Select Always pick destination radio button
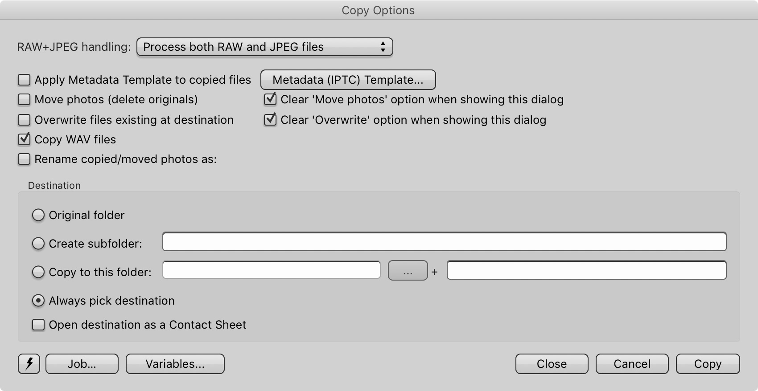Image resolution: width=758 pixels, height=391 pixels. click(38, 301)
